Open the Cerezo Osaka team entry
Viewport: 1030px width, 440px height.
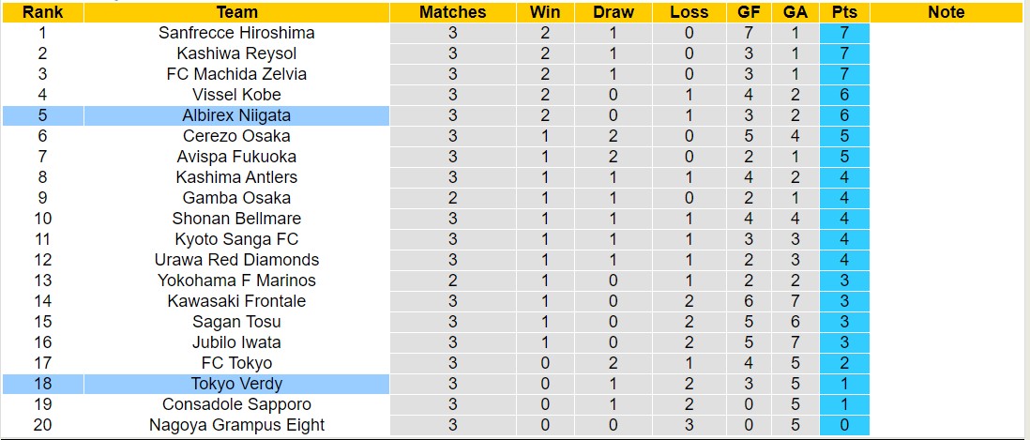point(236,136)
